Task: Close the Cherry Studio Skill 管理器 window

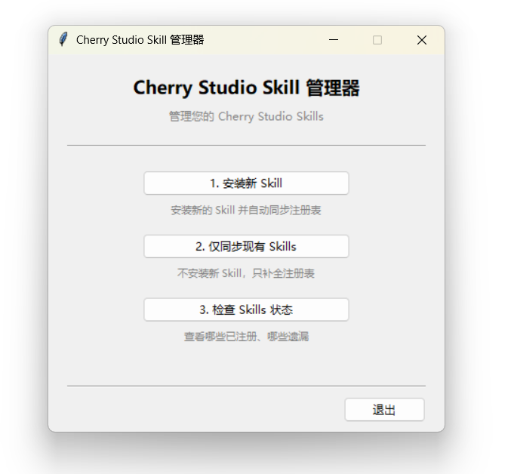Action: pos(422,40)
